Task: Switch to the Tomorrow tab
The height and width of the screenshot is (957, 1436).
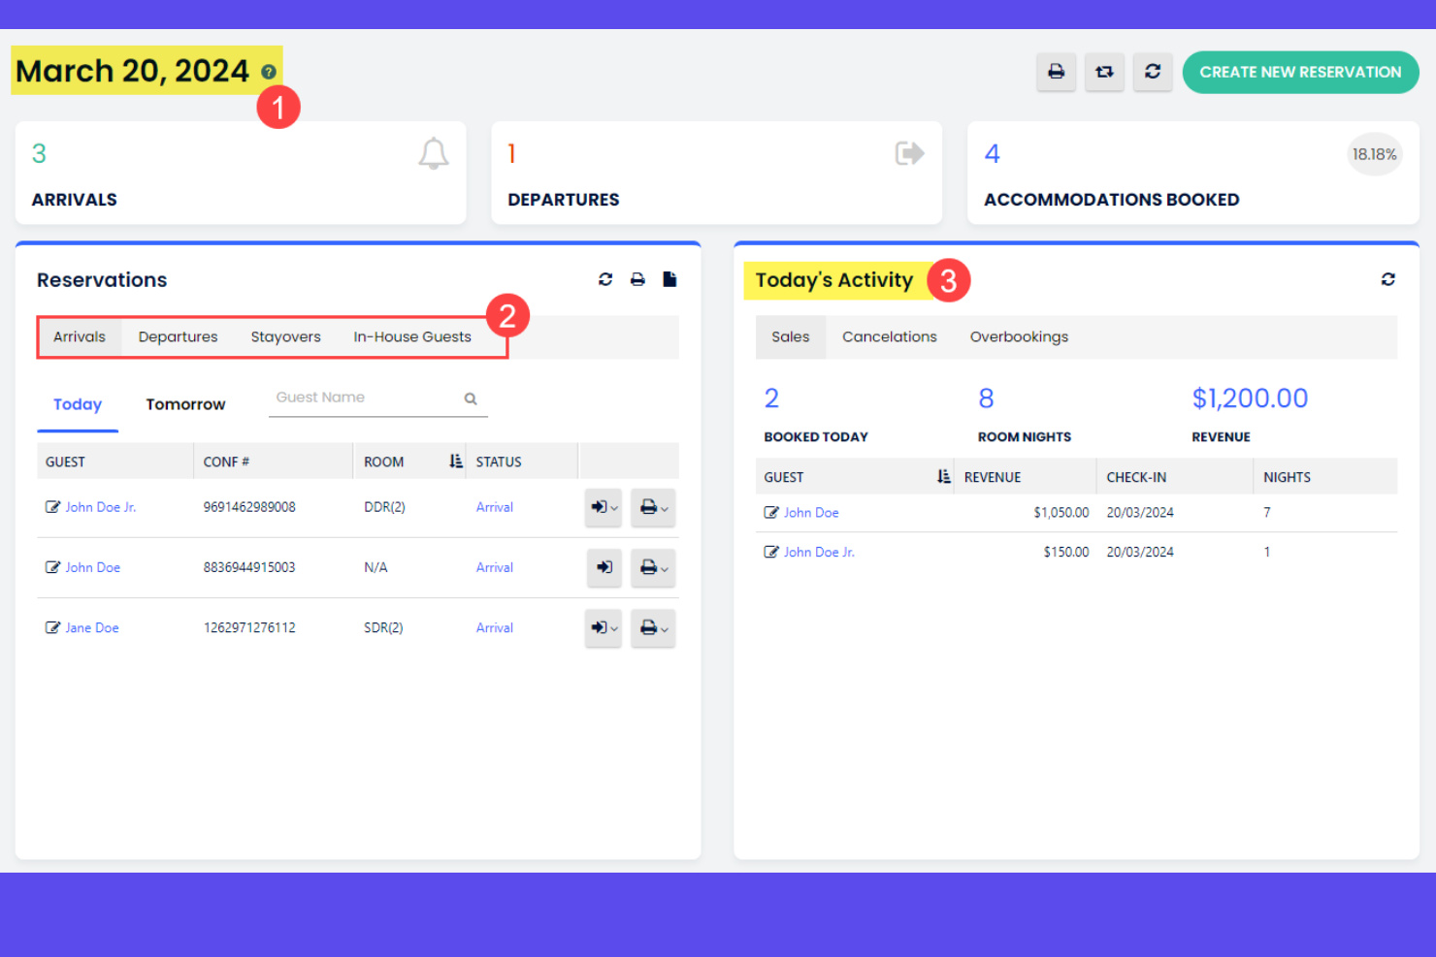Action: point(185,404)
